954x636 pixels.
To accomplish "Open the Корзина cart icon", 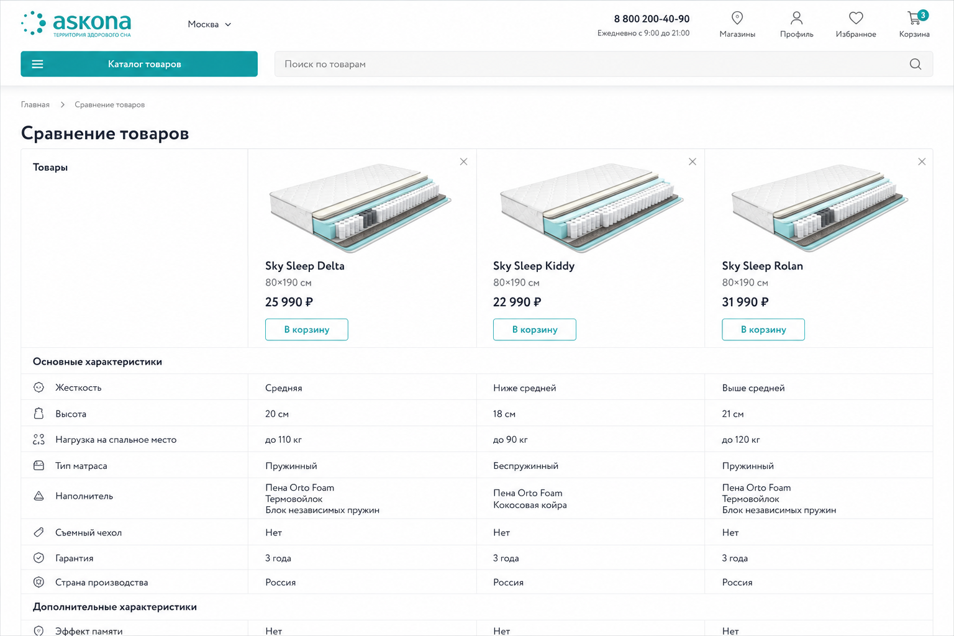I will point(915,17).
